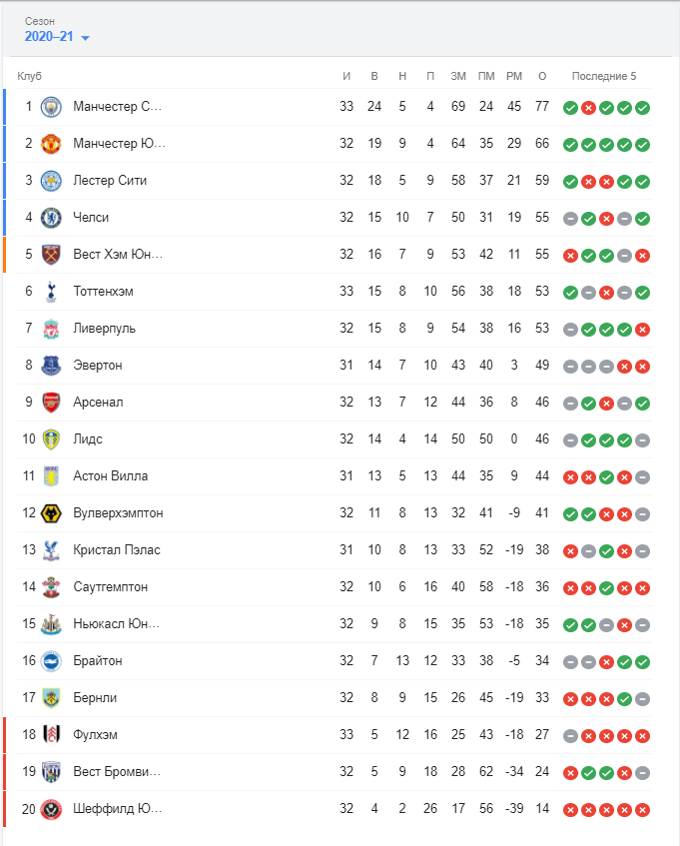The image size is (680, 846).
Task: Click the Фулхэм team name
Action: click(96, 735)
